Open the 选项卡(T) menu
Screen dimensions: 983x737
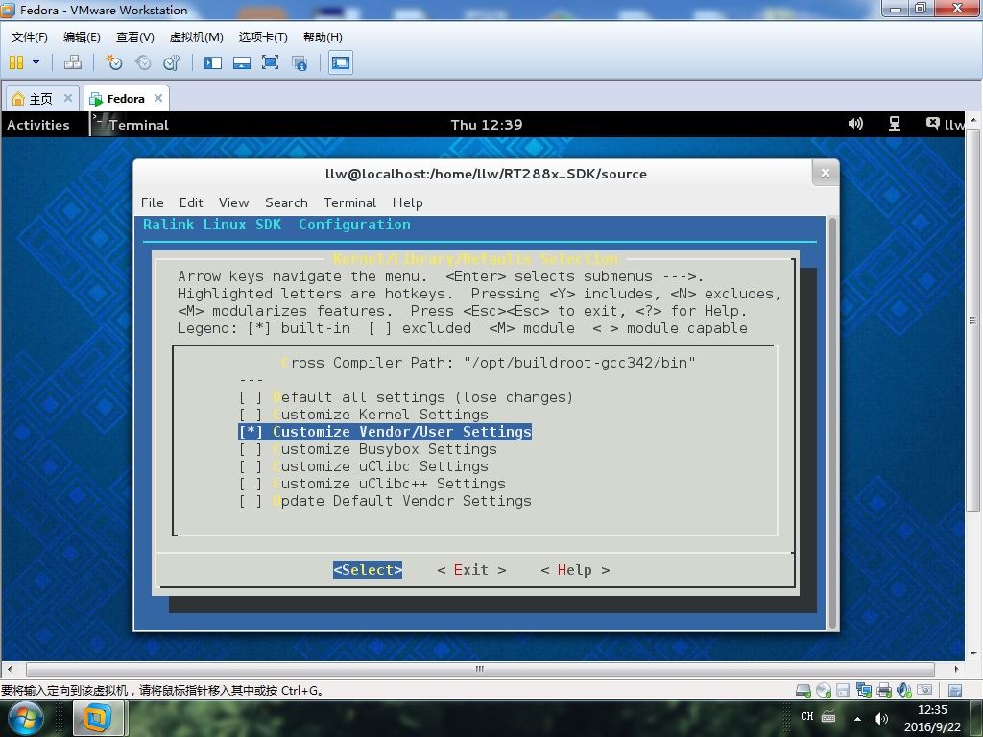click(x=263, y=37)
